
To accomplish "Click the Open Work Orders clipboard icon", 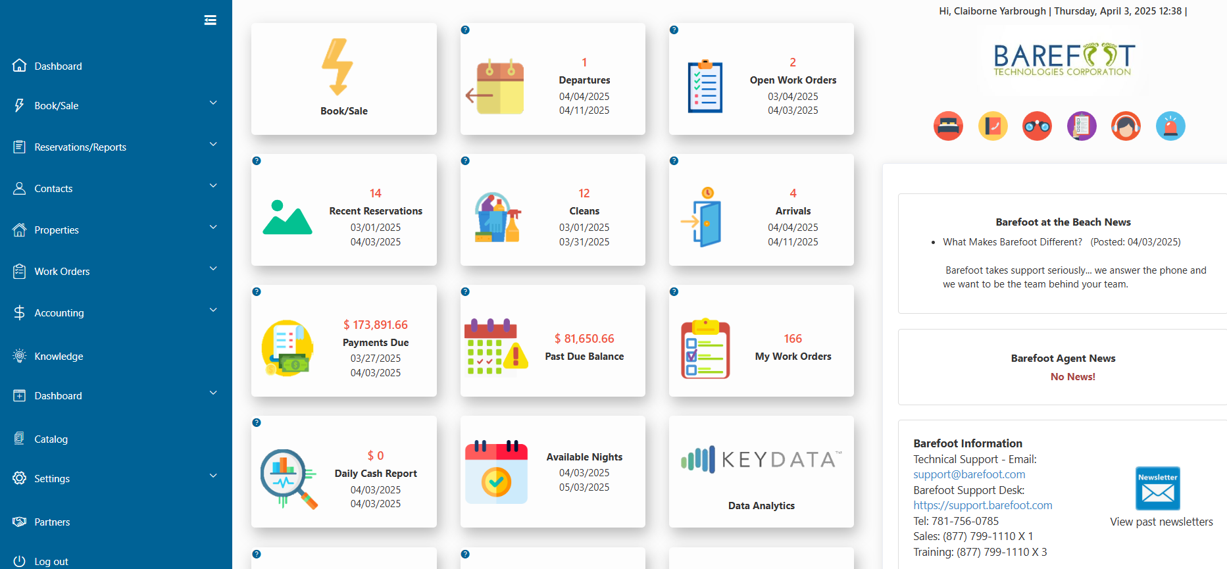I will [705, 86].
